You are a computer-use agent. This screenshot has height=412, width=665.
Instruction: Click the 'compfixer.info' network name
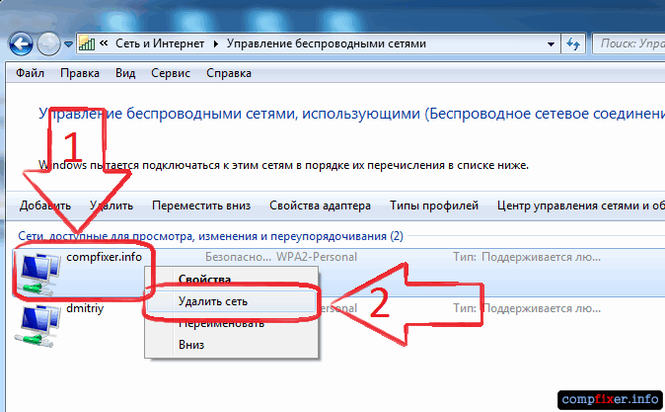point(104,257)
